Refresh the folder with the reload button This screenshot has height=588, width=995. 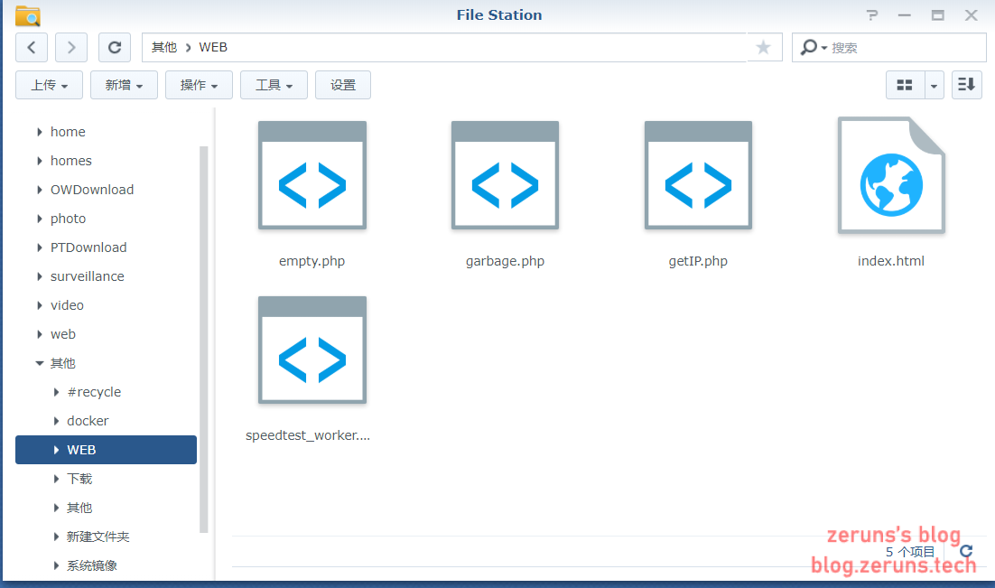pos(115,48)
